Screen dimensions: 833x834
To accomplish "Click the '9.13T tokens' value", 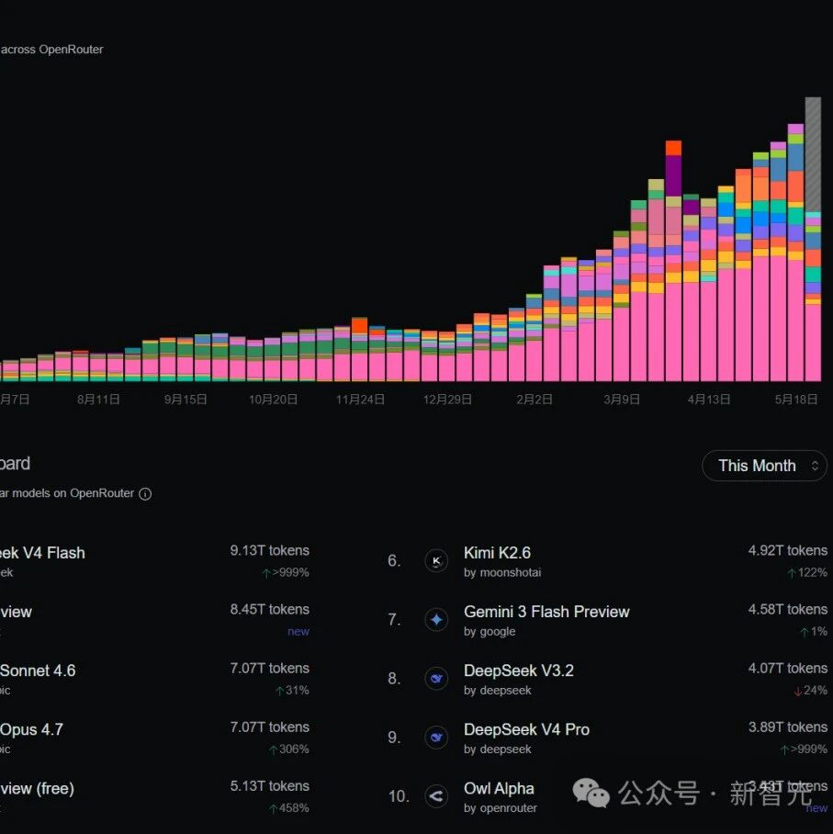I will pos(269,550).
